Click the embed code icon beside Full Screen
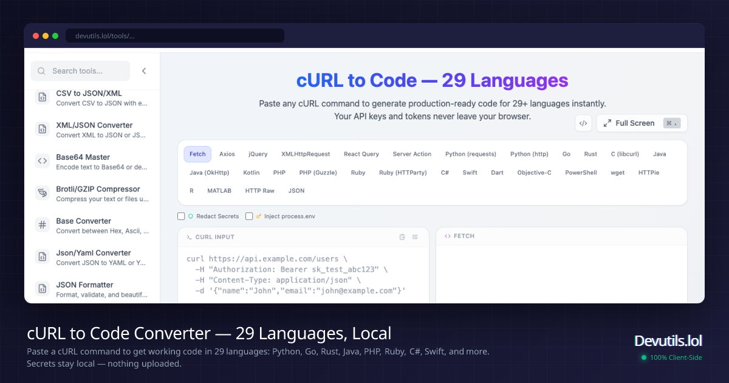Screen dimensions: 729x383 pos(583,123)
